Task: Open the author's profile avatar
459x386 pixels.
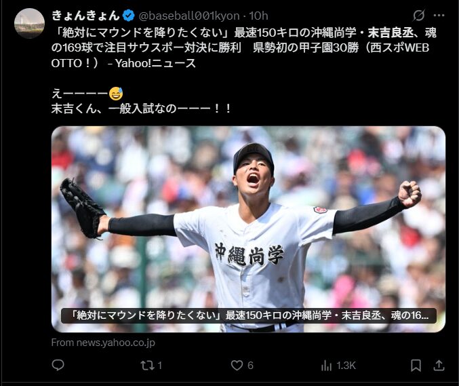Action: [29, 24]
